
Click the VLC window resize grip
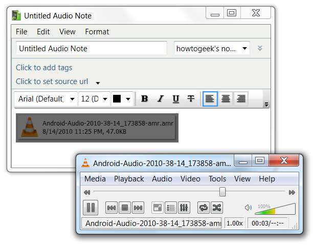tap(295, 226)
